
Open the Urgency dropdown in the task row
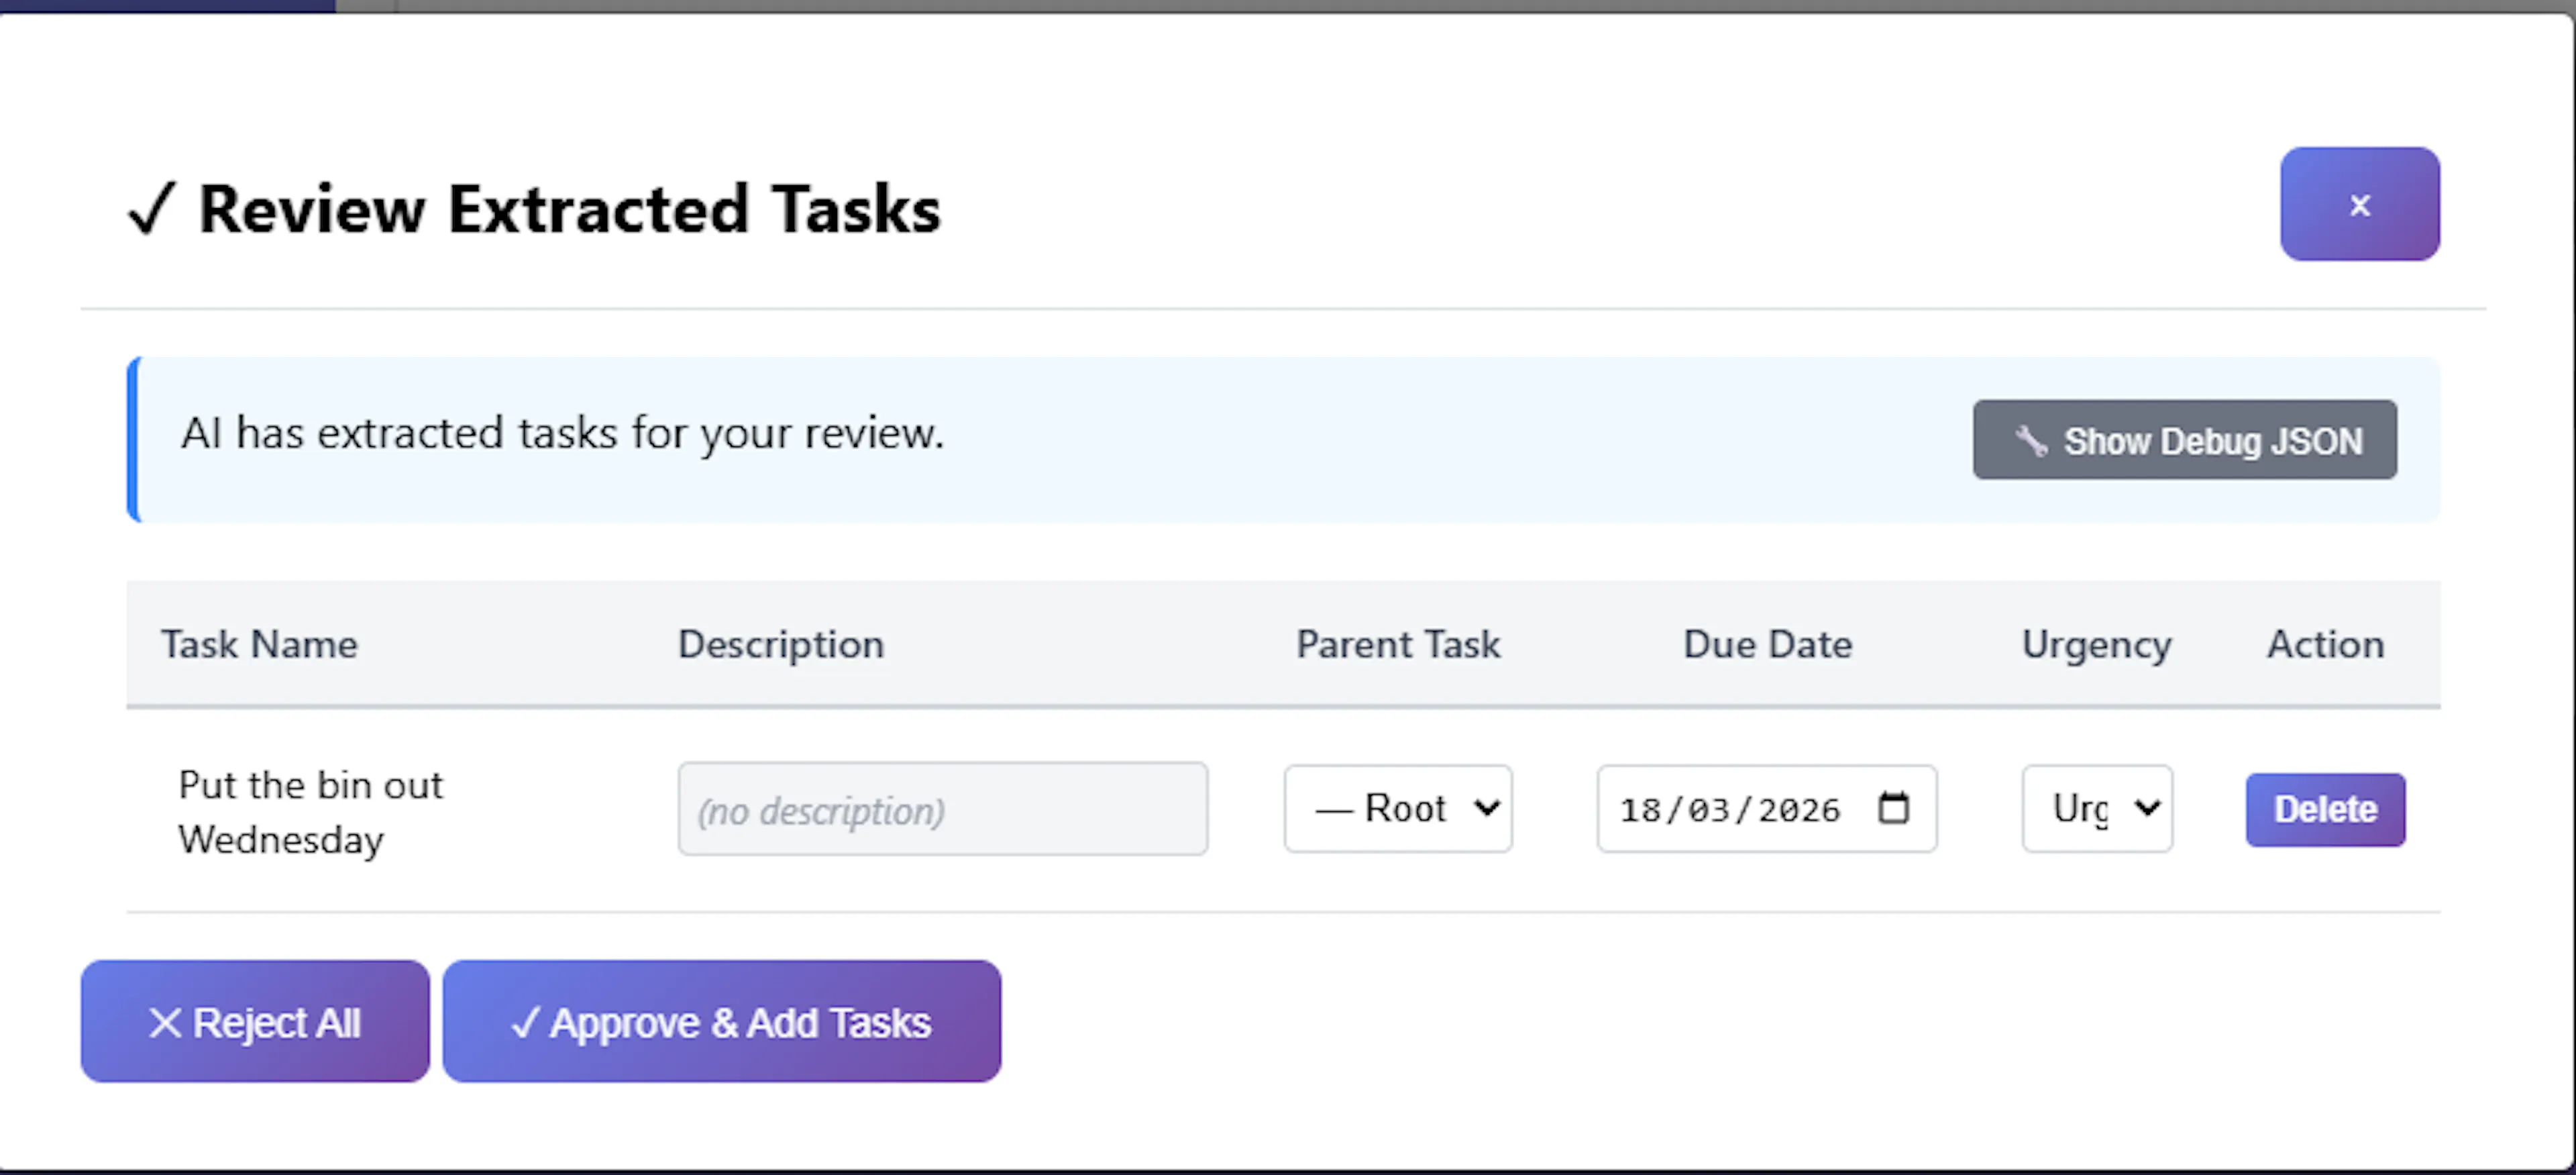click(x=2096, y=808)
